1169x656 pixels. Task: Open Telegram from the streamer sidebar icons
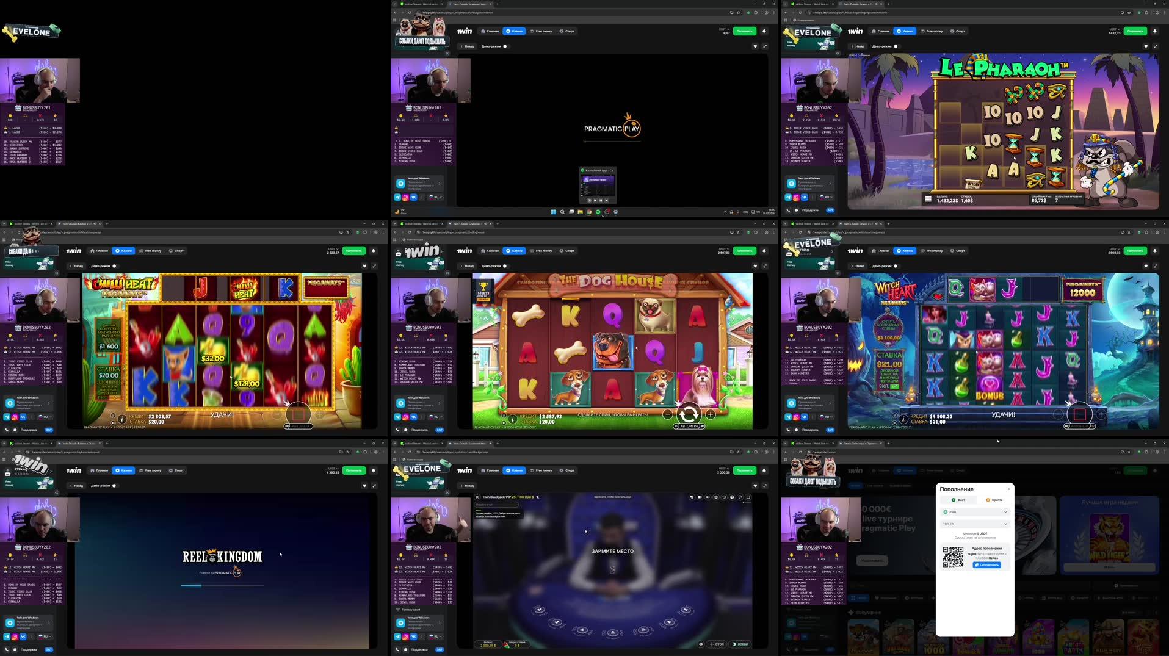coord(398,417)
